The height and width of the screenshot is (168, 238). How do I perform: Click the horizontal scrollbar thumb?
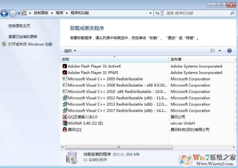pyautogui.click(x=119, y=147)
